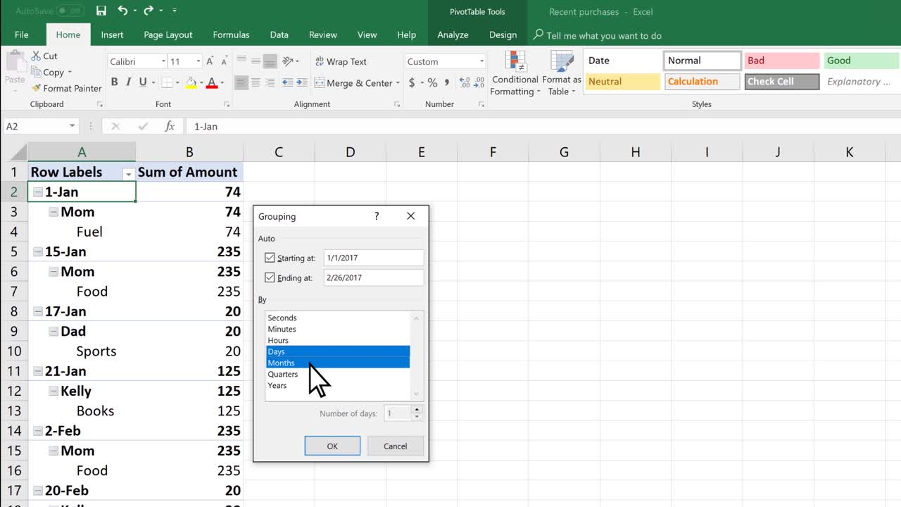
Task: Open Conditional Formatting menu
Action: pyautogui.click(x=515, y=73)
